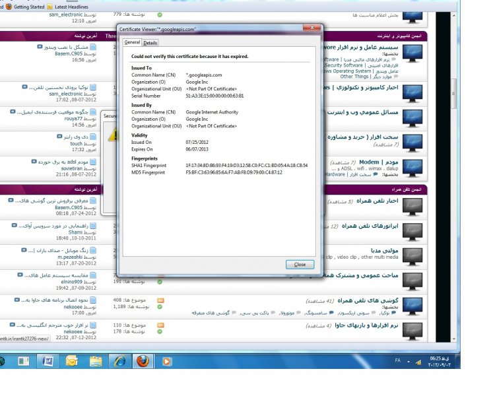This screenshot has height=396, width=495.
Task: Open Outlook from the taskbar
Action: coord(72,361)
